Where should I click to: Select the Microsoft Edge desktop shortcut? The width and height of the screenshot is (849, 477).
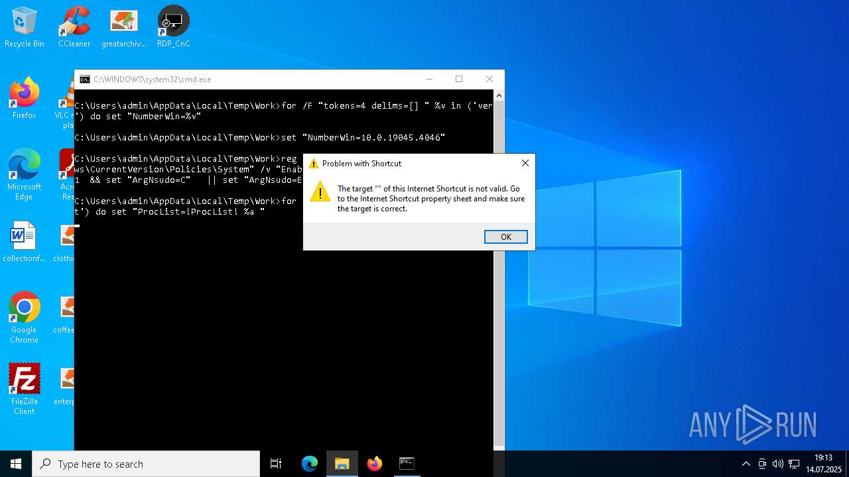(25, 175)
